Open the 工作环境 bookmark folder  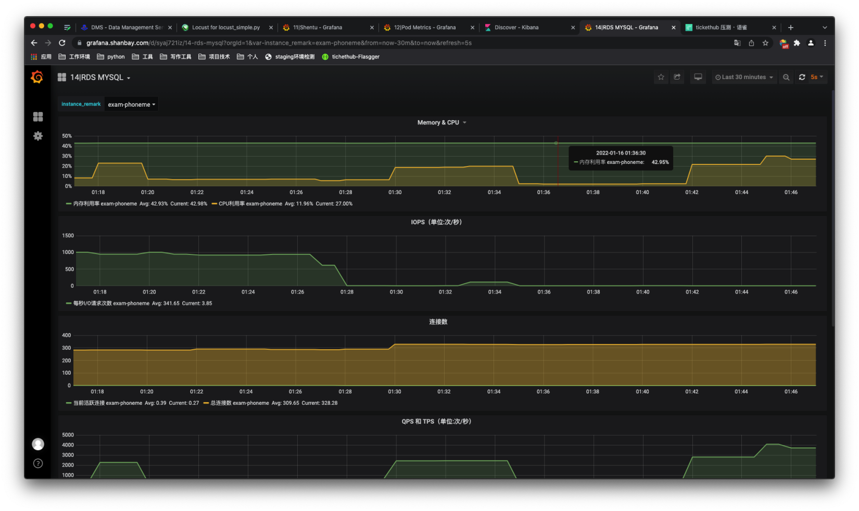pyautogui.click(x=74, y=57)
